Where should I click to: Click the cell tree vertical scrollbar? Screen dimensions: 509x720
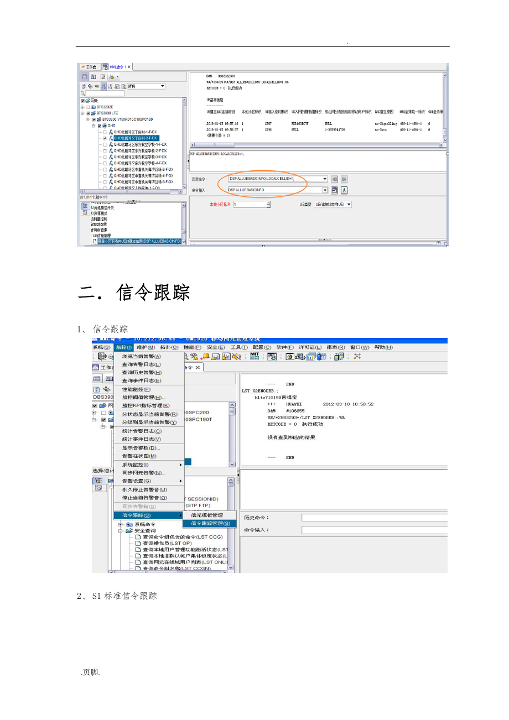[184, 145]
